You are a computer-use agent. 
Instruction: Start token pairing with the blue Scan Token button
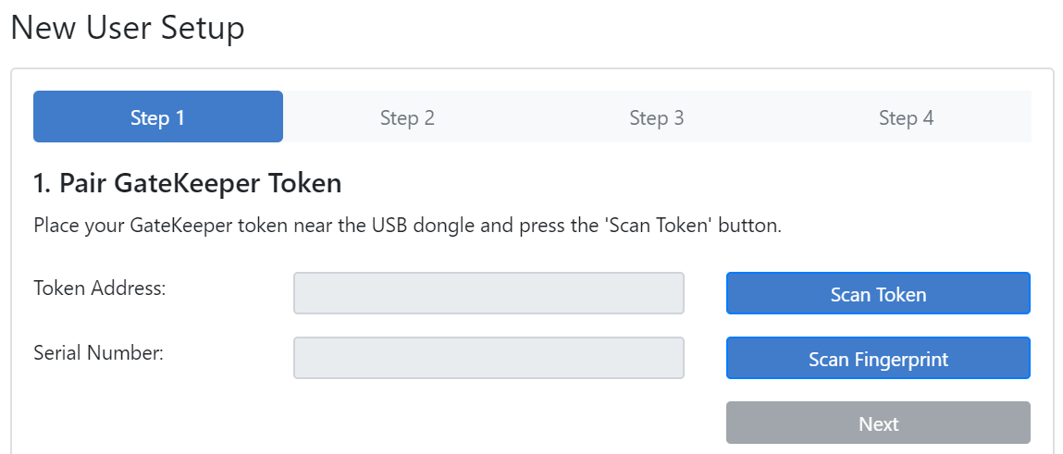878,294
